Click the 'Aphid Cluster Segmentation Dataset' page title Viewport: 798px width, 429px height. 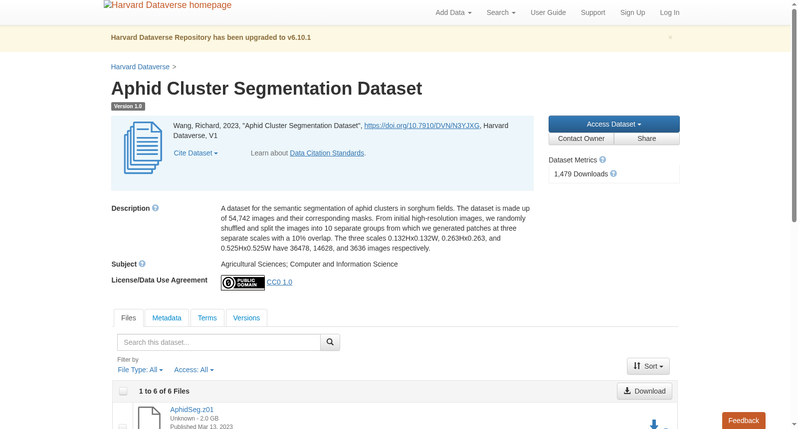[x=266, y=89]
